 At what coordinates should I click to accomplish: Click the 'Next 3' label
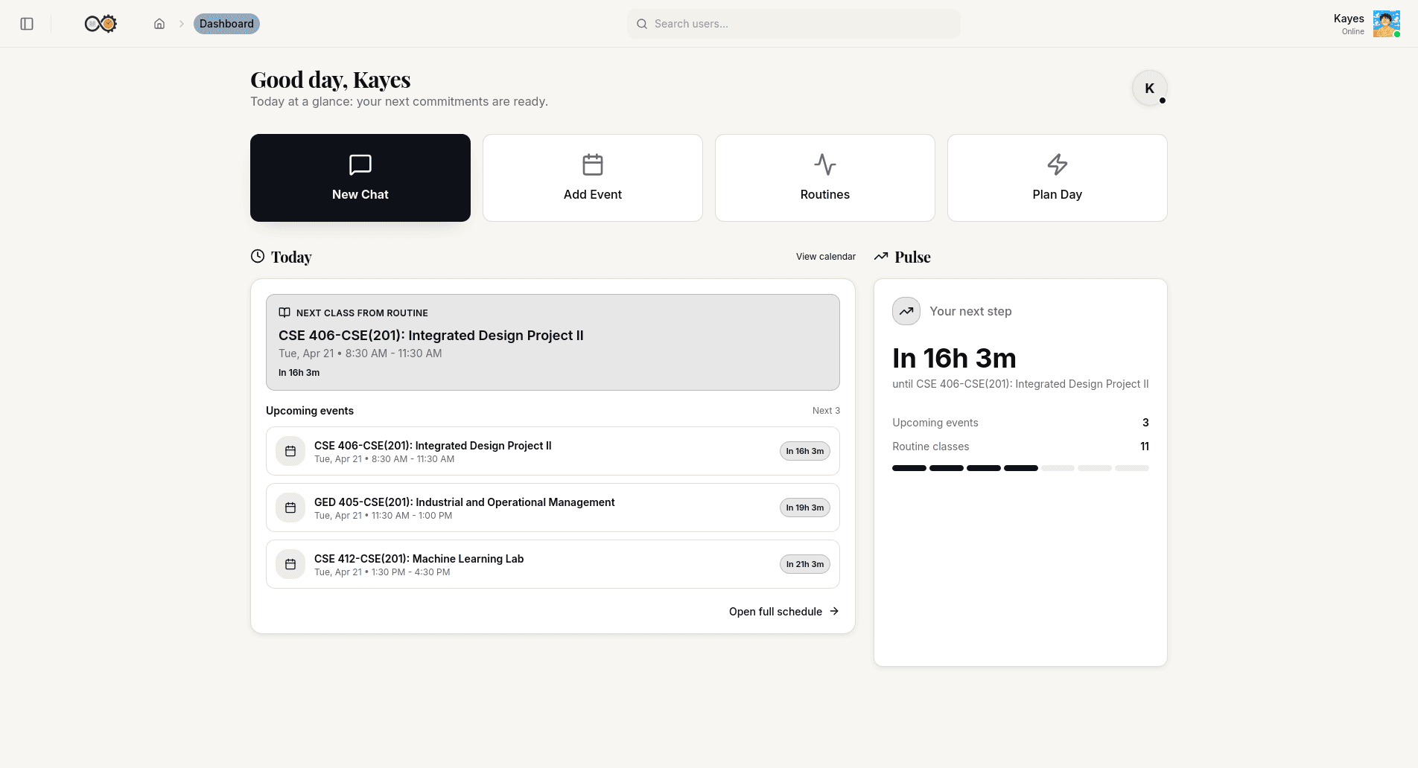tap(826, 411)
